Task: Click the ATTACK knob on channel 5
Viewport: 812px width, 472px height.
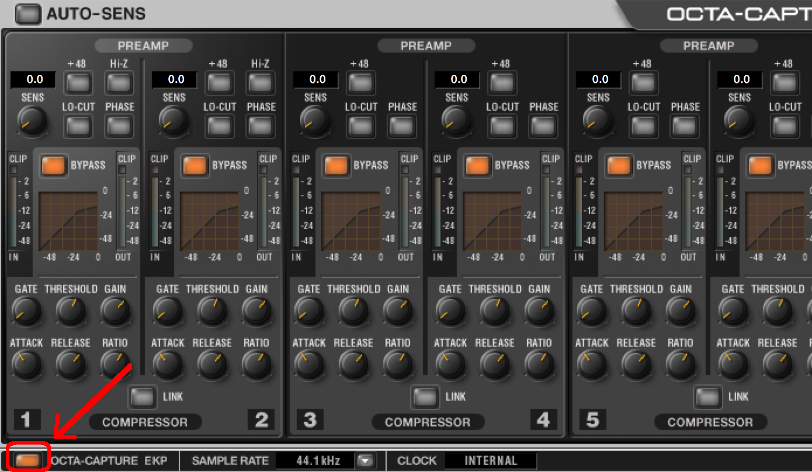Action: pos(592,365)
